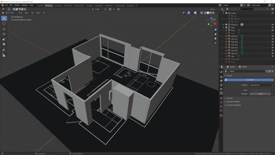275x155 pixels.
Task: Activate the Rotate tool
Action: point(4,34)
